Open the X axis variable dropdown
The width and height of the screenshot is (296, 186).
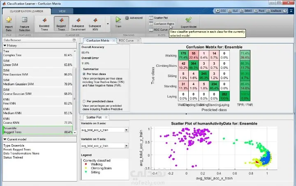(x=126, y=130)
